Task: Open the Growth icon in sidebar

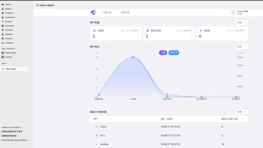Action: [3, 21]
